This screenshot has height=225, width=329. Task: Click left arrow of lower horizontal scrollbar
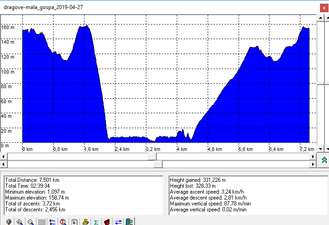click(4, 164)
